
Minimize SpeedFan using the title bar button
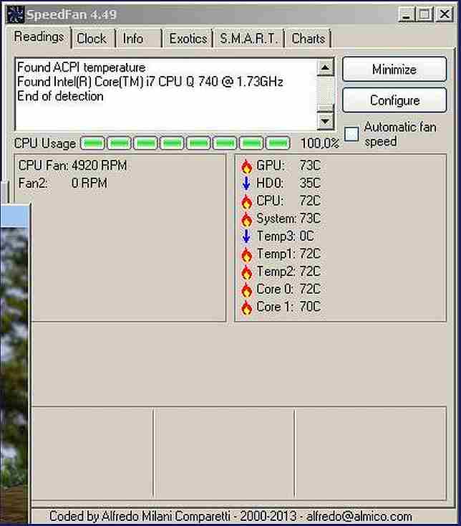pos(407,14)
